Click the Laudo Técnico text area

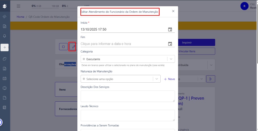pos(127,115)
